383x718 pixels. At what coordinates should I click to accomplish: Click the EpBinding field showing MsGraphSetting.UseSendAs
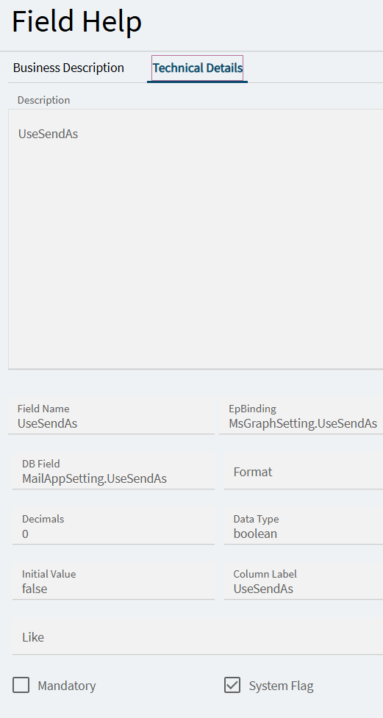[x=301, y=416]
